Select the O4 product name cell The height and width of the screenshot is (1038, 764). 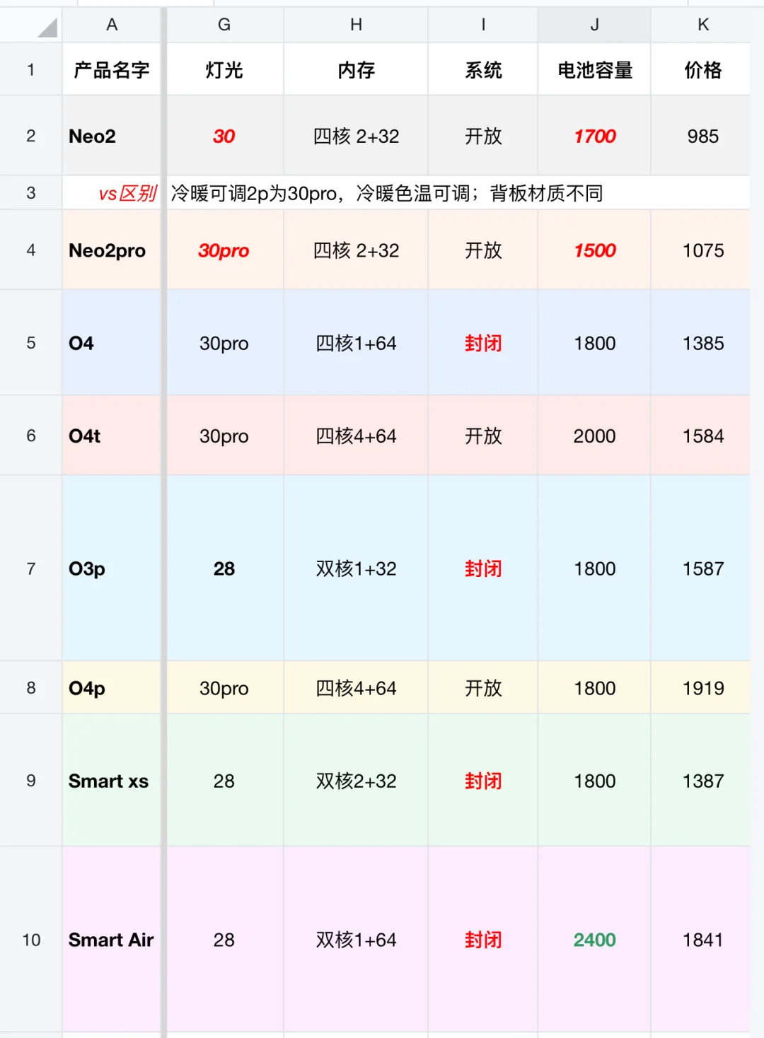(x=112, y=343)
